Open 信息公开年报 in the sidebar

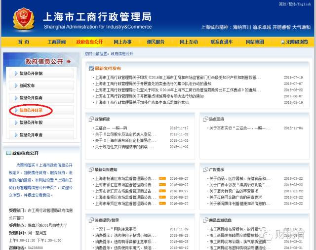coord(31,123)
